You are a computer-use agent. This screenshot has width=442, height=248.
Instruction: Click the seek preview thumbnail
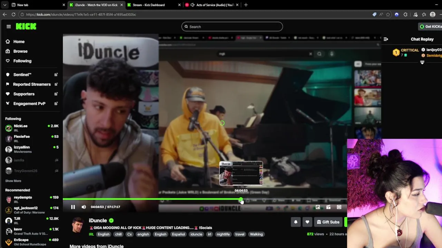241,173
